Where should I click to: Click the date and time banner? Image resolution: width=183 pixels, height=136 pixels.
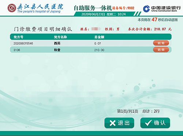pos(104,14)
